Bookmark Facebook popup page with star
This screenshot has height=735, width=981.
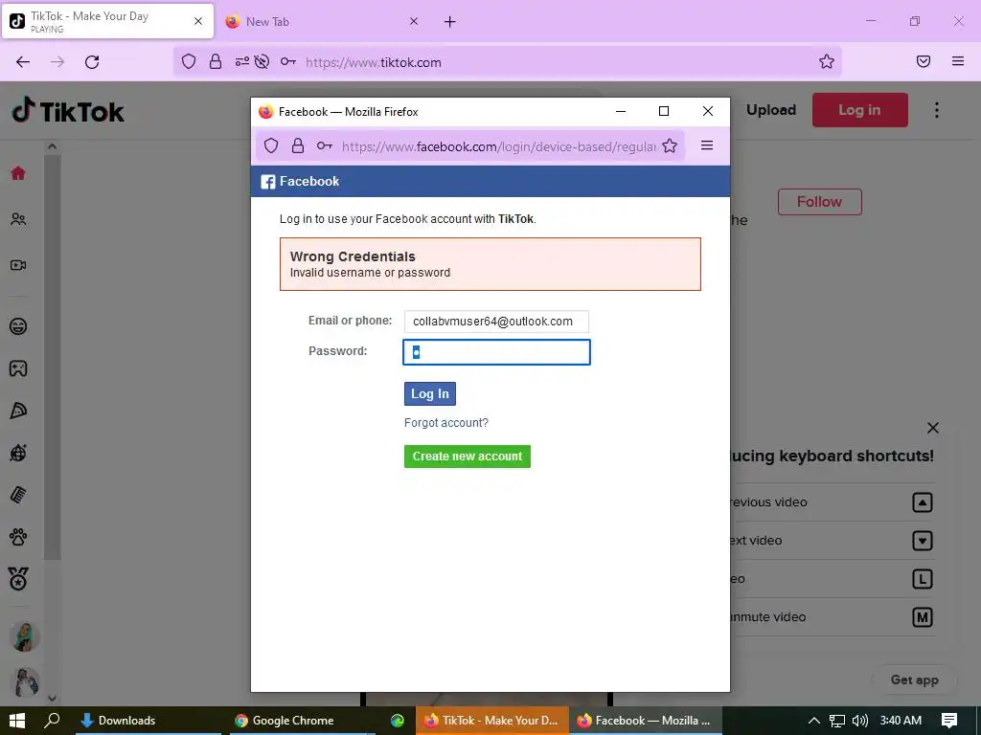[670, 145]
